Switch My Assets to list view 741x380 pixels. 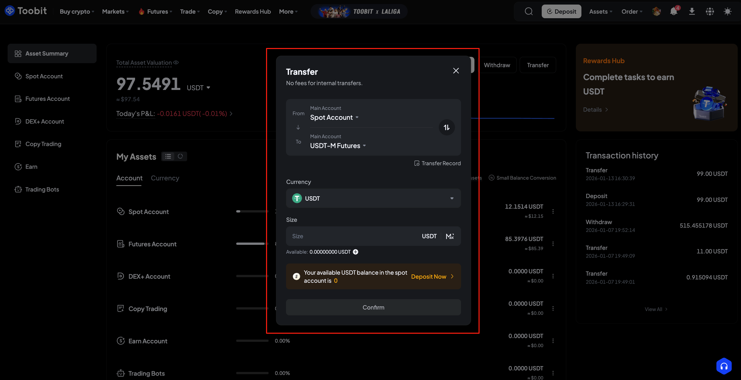point(168,156)
